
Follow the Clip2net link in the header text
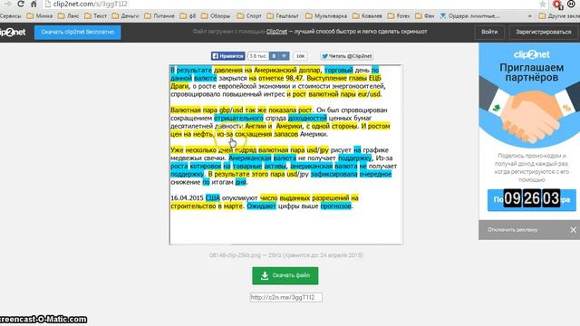pos(276,32)
